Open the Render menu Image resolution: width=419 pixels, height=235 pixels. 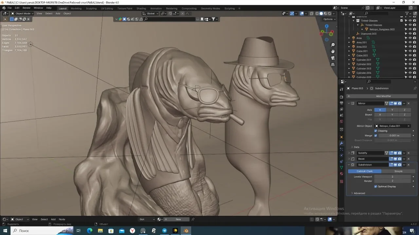click(27, 8)
